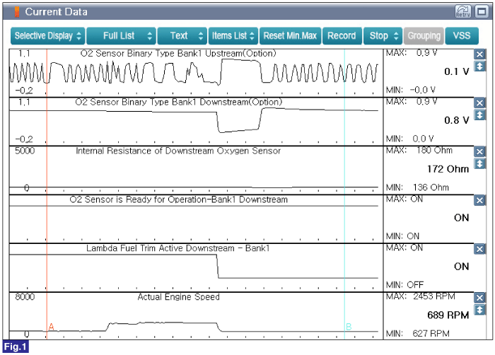Expand scale of O2 Downstream graph
495x355 pixels.
coord(479,115)
